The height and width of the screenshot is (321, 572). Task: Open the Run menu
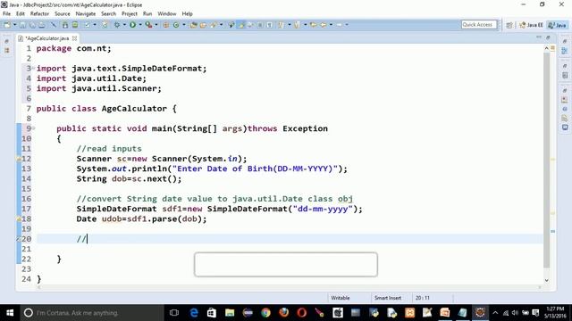click(147, 14)
